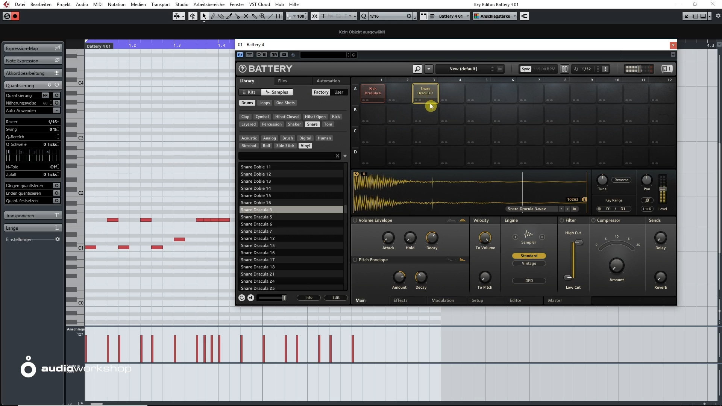Toggle the Compressor power button
This screenshot has width=722, height=406.
pyautogui.click(x=593, y=220)
